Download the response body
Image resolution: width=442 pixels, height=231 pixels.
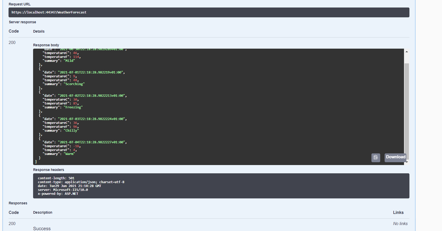point(395,157)
